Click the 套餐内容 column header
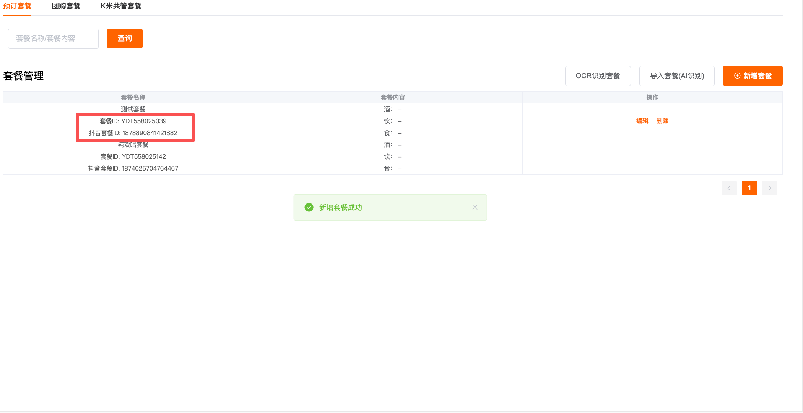Screen dimensions: 803x413 393,98
